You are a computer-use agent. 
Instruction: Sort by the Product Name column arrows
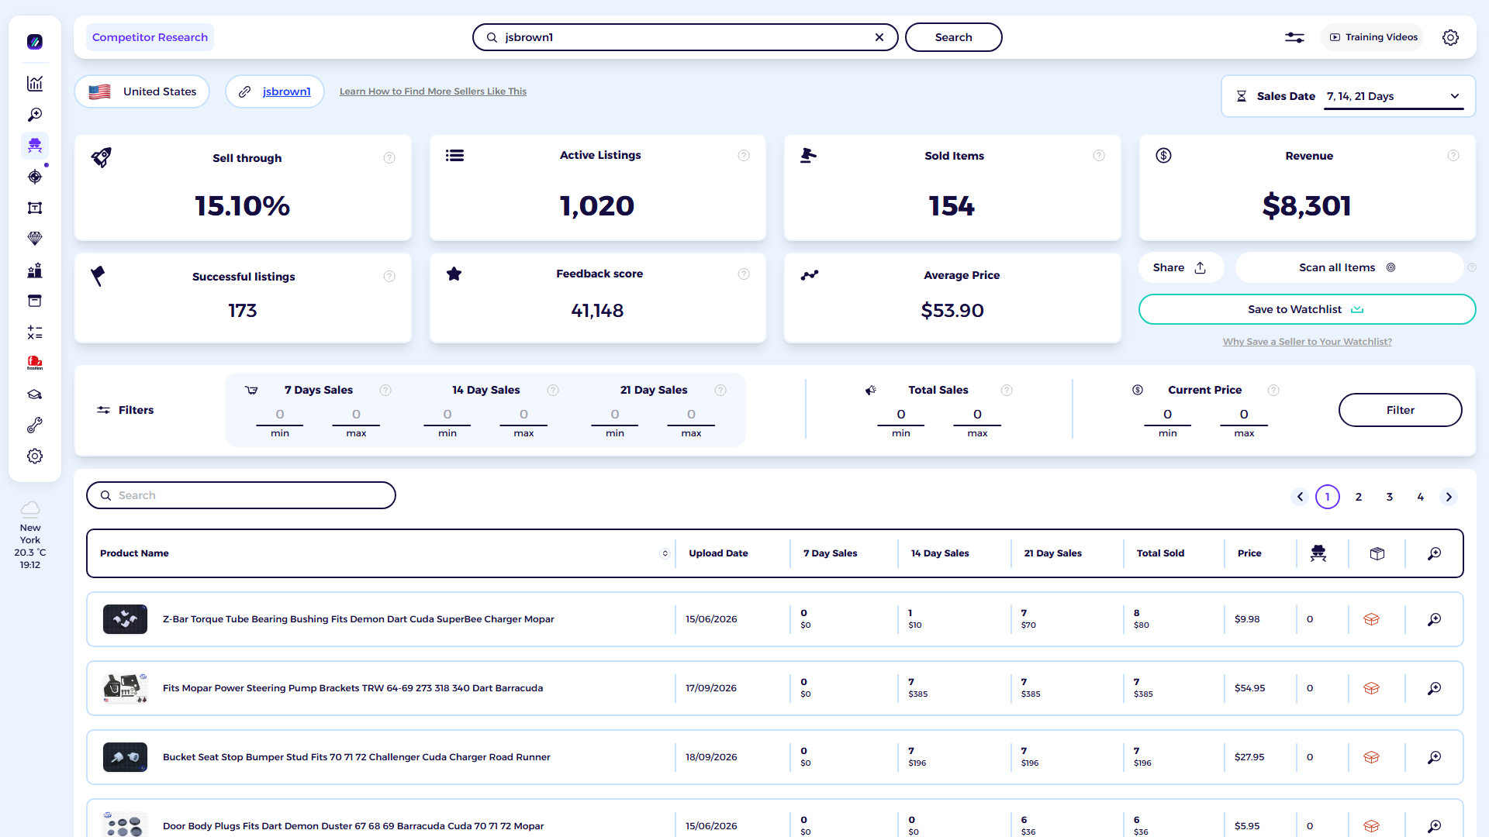(x=665, y=553)
